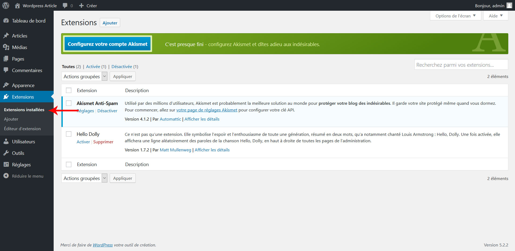Click Afficher les détails for Akismet
The image size is (515, 251).
[x=202, y=119]
